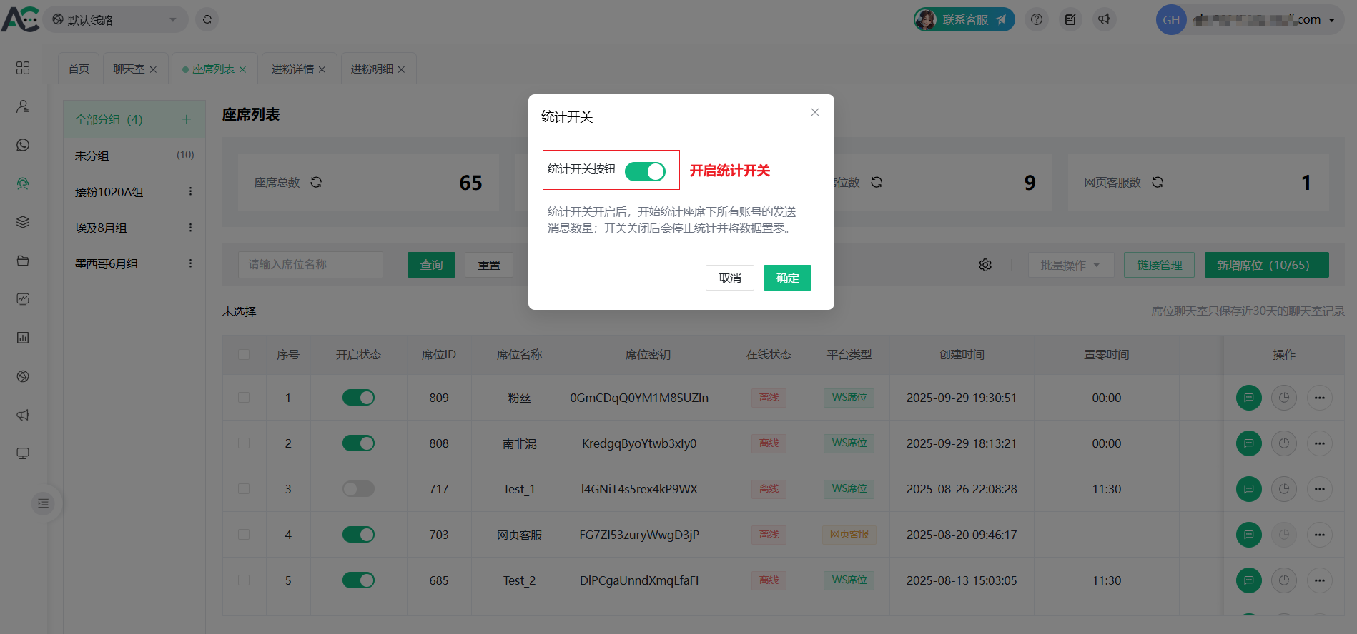Toggle the 统计开关按钮 switch in dialog
This screenshot has height=634, width=1357.
point(645,171)
